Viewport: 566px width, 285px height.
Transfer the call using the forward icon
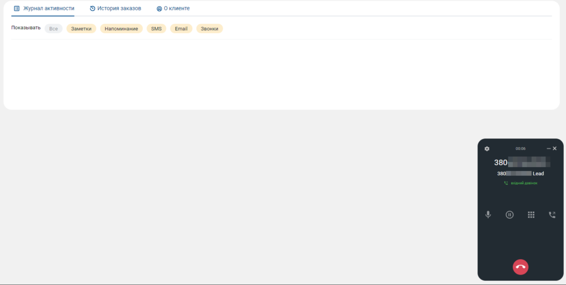(552, 215)
